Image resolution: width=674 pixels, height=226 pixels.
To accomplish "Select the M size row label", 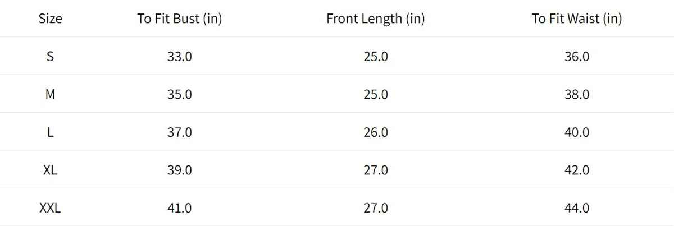I will [50, 94].
